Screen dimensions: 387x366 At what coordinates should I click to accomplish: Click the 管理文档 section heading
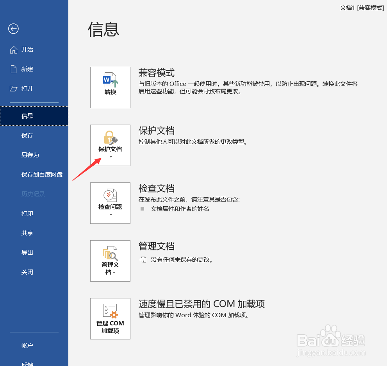[x=157, y=246]
